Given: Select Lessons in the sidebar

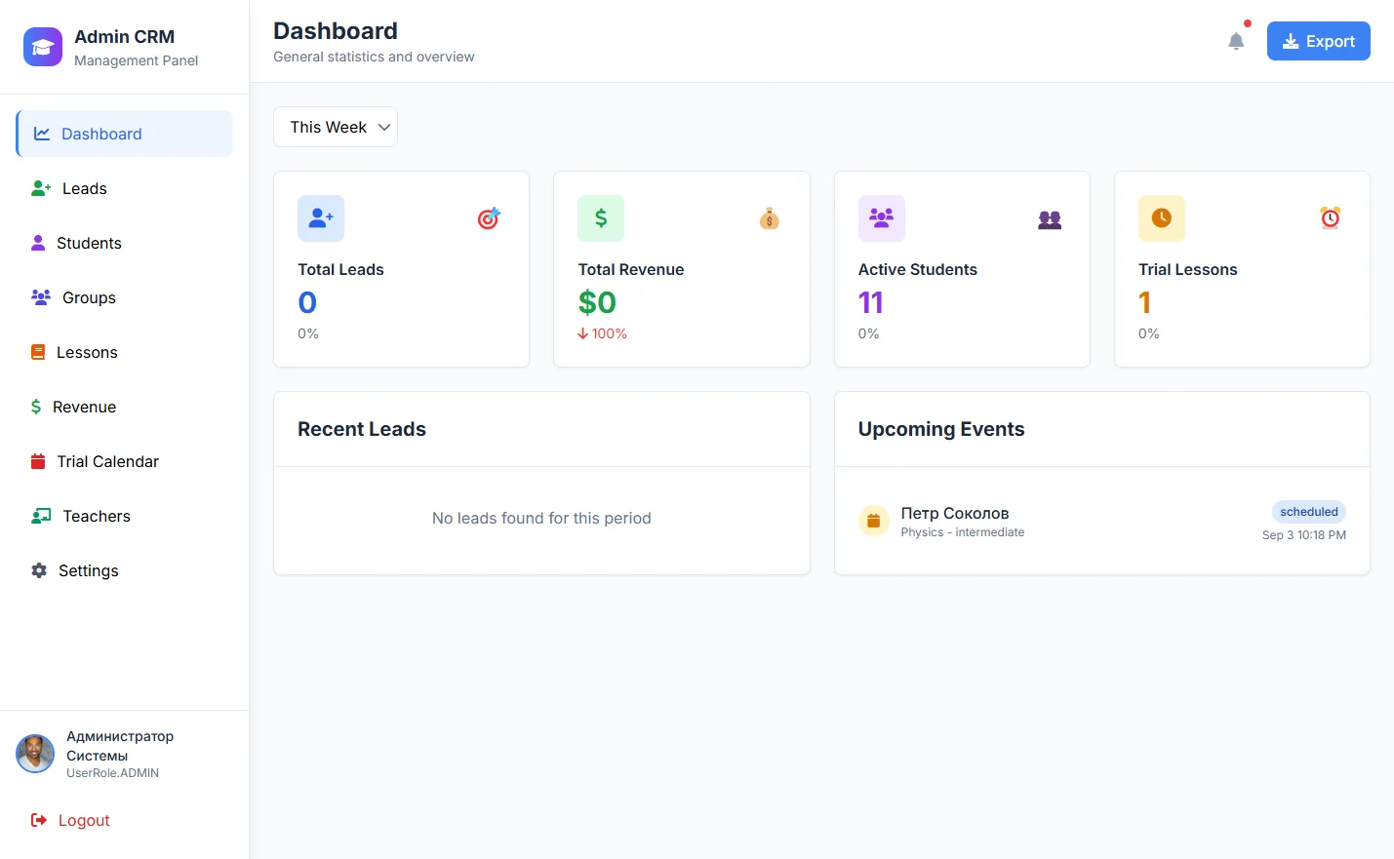Looking at the screenshot, I should [x=125, y=352].
